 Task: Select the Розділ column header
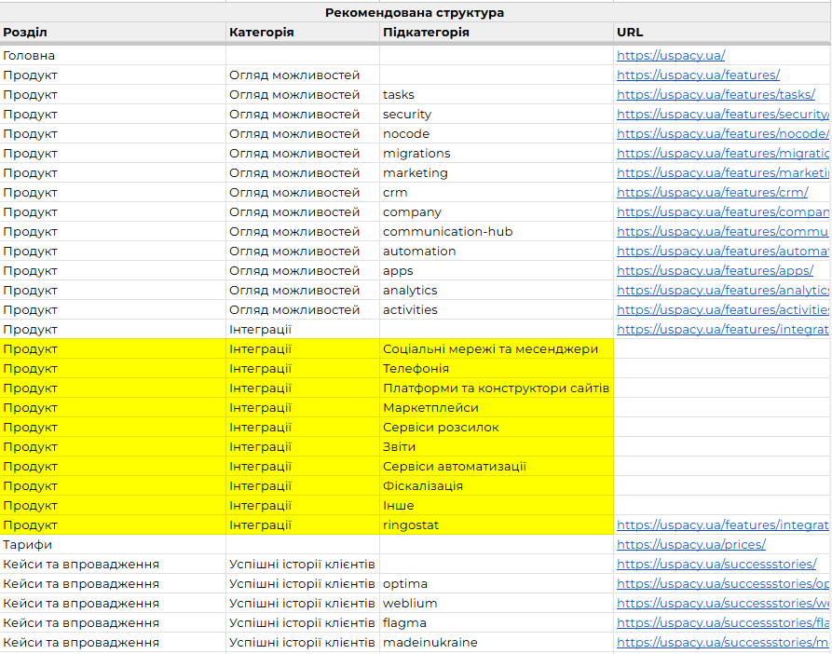pos(113,33)
